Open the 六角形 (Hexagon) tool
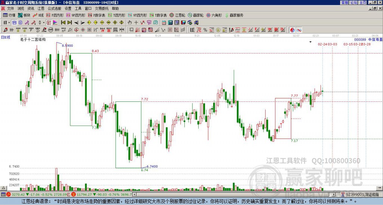 coord(214,15)
